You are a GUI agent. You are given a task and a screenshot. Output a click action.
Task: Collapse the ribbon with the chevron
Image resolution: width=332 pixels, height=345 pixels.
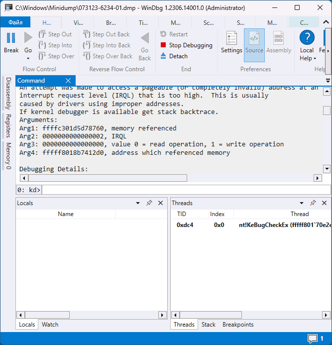[326, 22]
